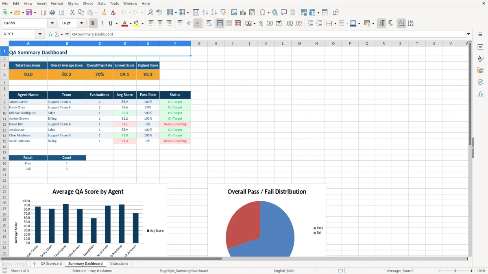
Task: Cut selection with the scissors icon
Action: click(72, 13)
